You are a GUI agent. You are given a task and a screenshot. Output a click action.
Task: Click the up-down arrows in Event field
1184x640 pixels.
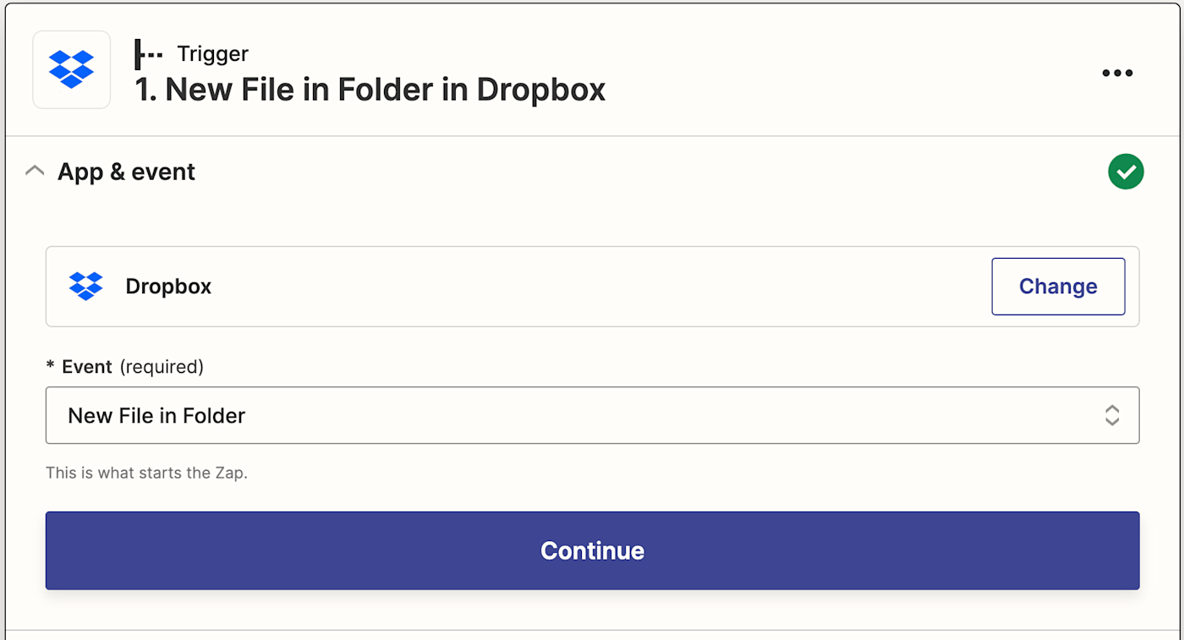click(1112, 415)
